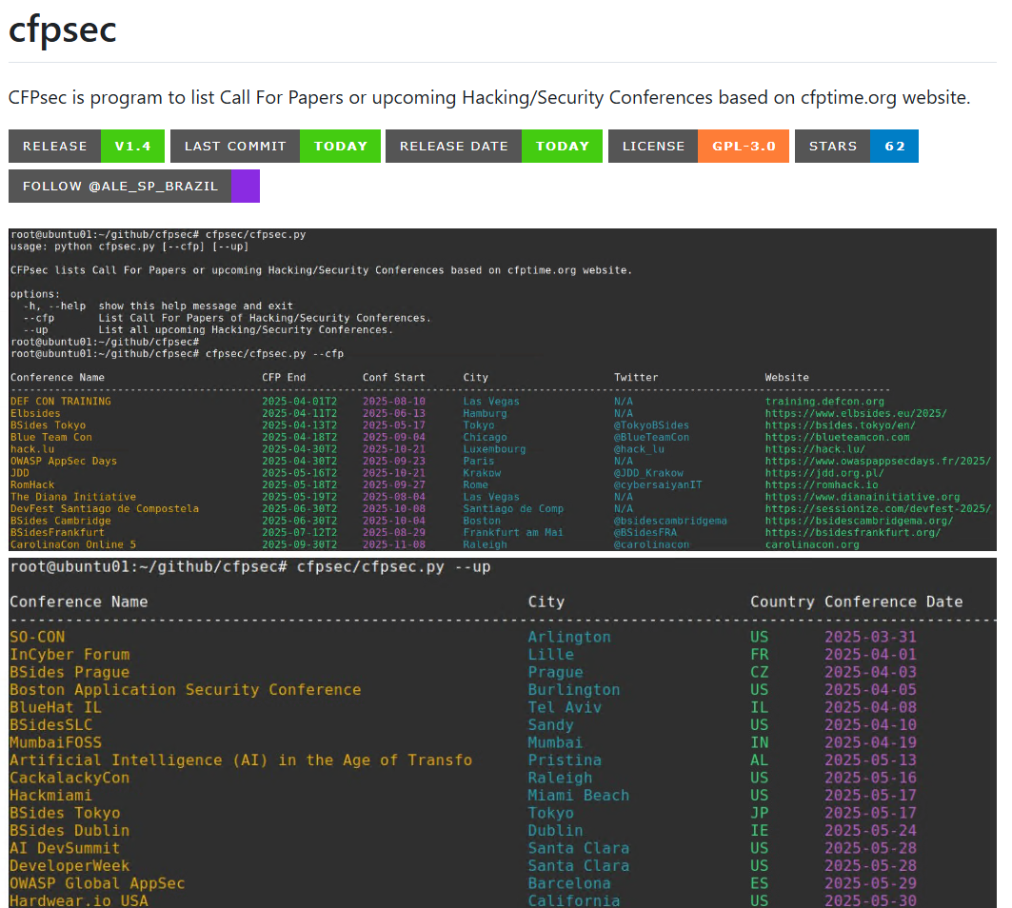Click 'CarolinaCon Online 5' conference name
Screen dimensions: 1012x908
[73, 544]
